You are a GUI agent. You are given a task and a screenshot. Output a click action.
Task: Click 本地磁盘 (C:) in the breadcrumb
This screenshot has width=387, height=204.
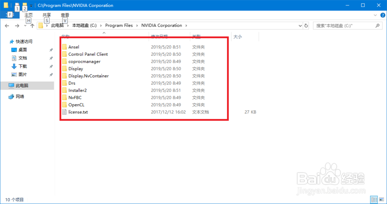click(x=84, y=26)
